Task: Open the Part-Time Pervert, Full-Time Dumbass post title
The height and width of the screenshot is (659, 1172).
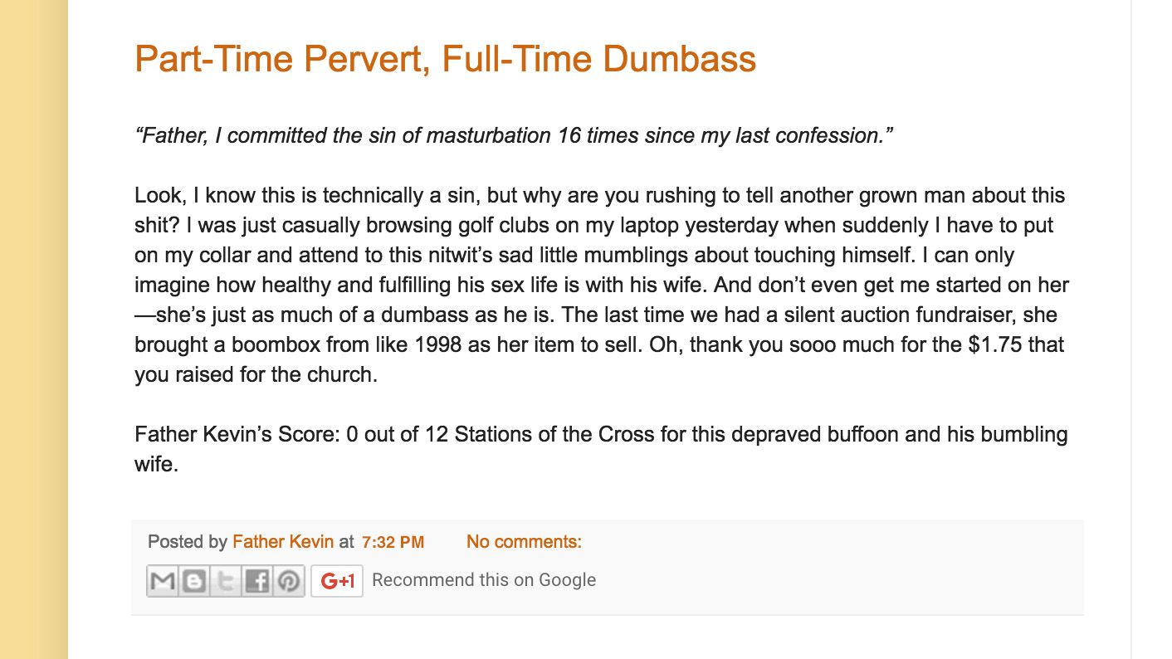Action: coord(445,59)
